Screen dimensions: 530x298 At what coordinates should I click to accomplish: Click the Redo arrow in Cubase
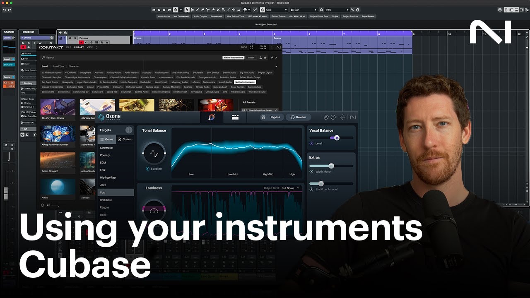tap(10, 10)
